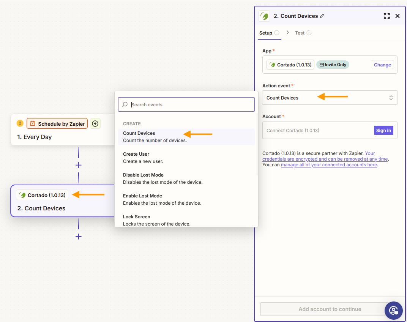Image resolution: width=407 pixels, height=322 pixels.
Task: Click the leaf icon in app field chip
Action: click(x=272, y=65)
